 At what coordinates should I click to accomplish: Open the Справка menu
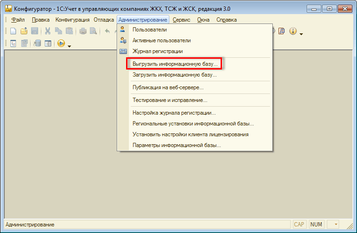pos(226,20)
